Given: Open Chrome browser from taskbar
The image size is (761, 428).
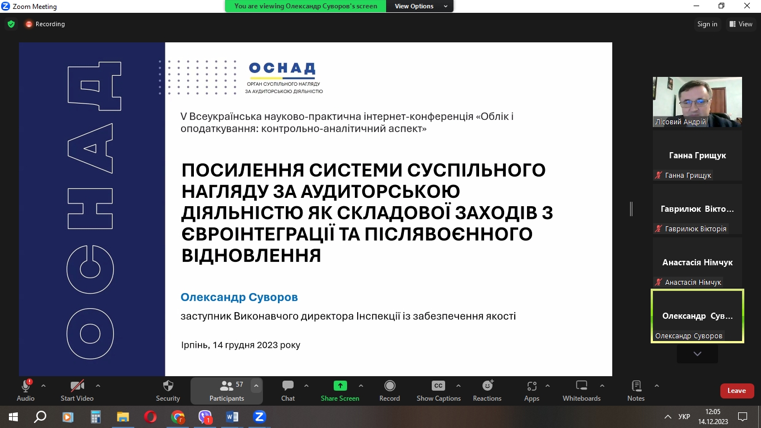Looking at the screenshot, I should 178,417.
